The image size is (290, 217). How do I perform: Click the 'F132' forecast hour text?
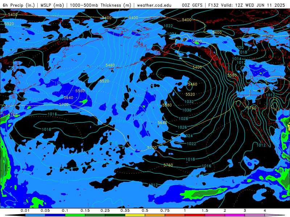coord(214,5)
